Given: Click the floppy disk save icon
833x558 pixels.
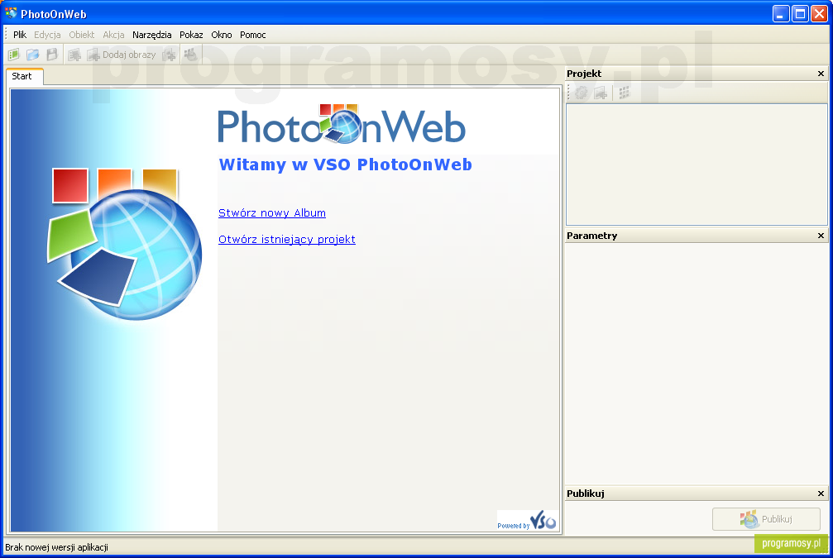Looking at the screenshot, I should pyautogui.click(x=52, y=55).
